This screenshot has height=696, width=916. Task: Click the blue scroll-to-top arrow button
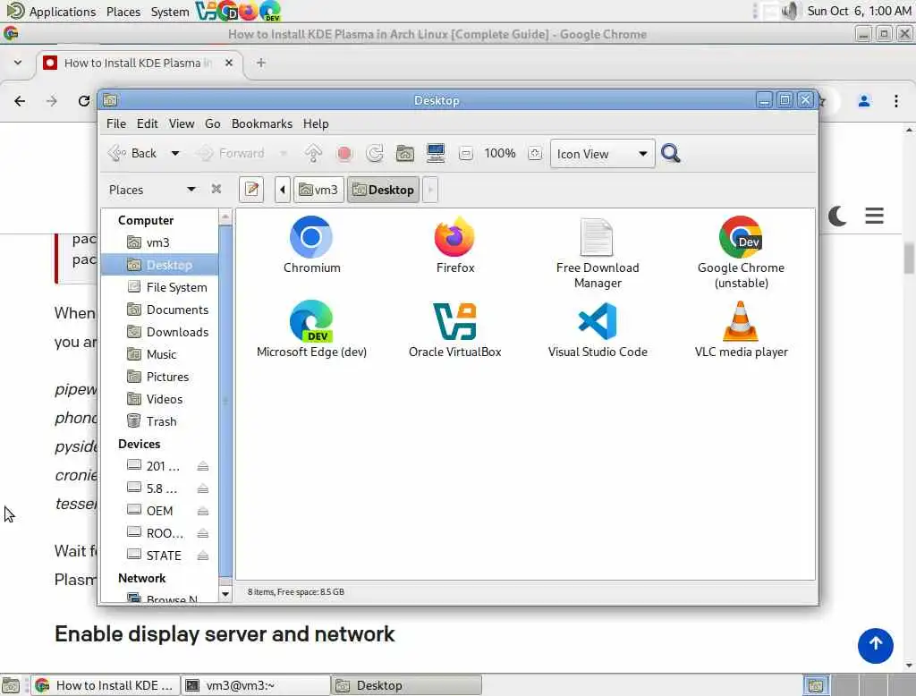click(x=875, y=646)
